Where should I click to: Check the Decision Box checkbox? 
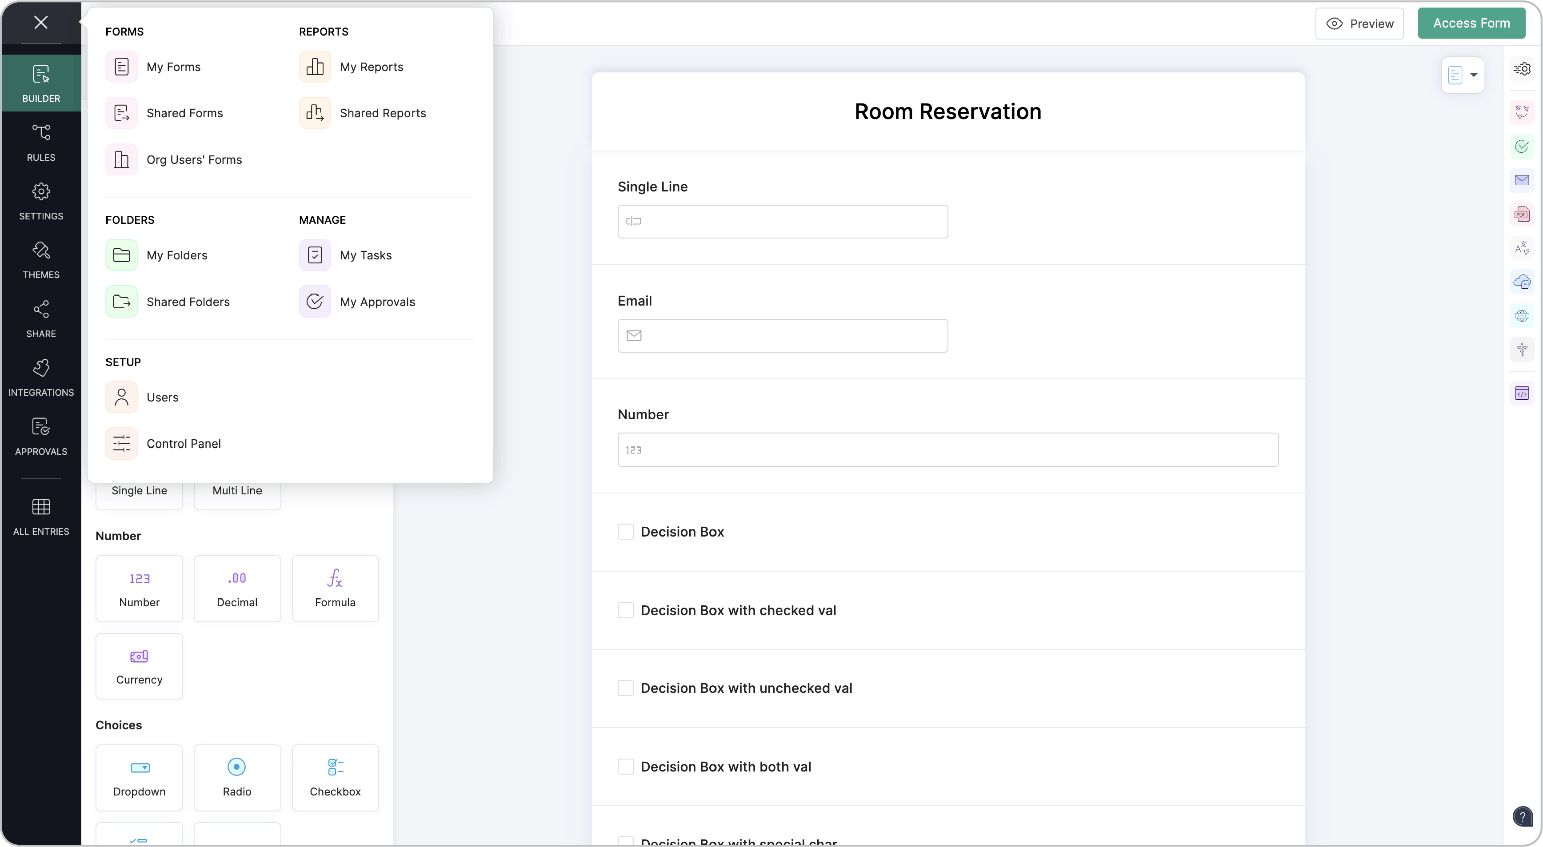(625, 532)
